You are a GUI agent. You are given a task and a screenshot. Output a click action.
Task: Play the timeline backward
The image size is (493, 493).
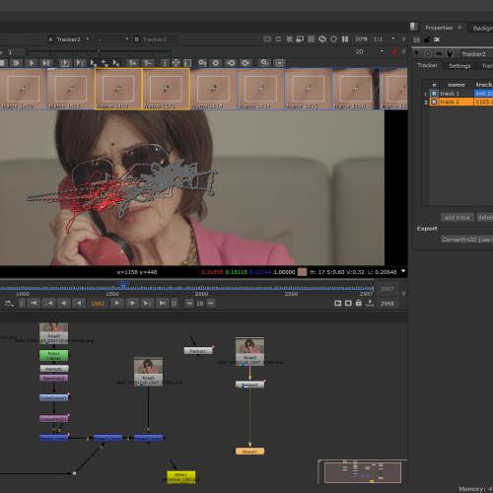click(x=79, y=303)
